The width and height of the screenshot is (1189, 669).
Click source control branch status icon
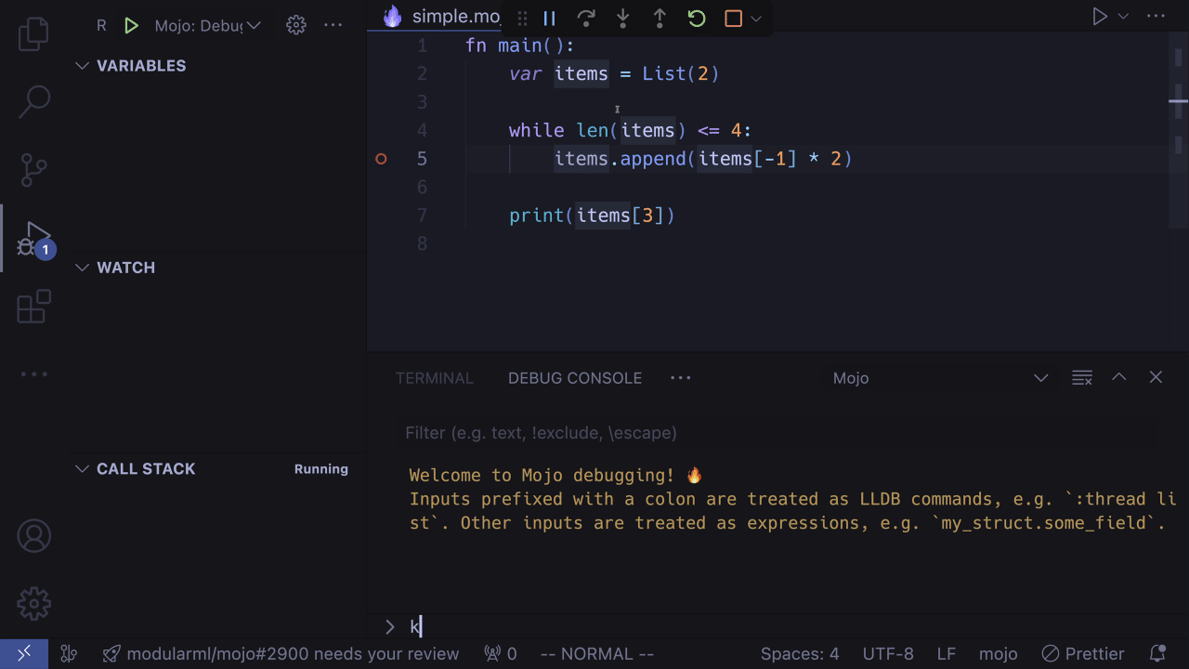pyautogui.click(x=68, y=654)
